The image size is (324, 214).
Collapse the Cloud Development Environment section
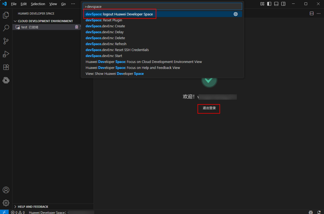(x=15, y=21)
